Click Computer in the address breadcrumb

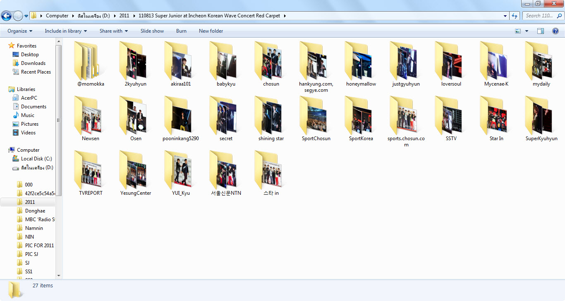[x=57, y=16]
